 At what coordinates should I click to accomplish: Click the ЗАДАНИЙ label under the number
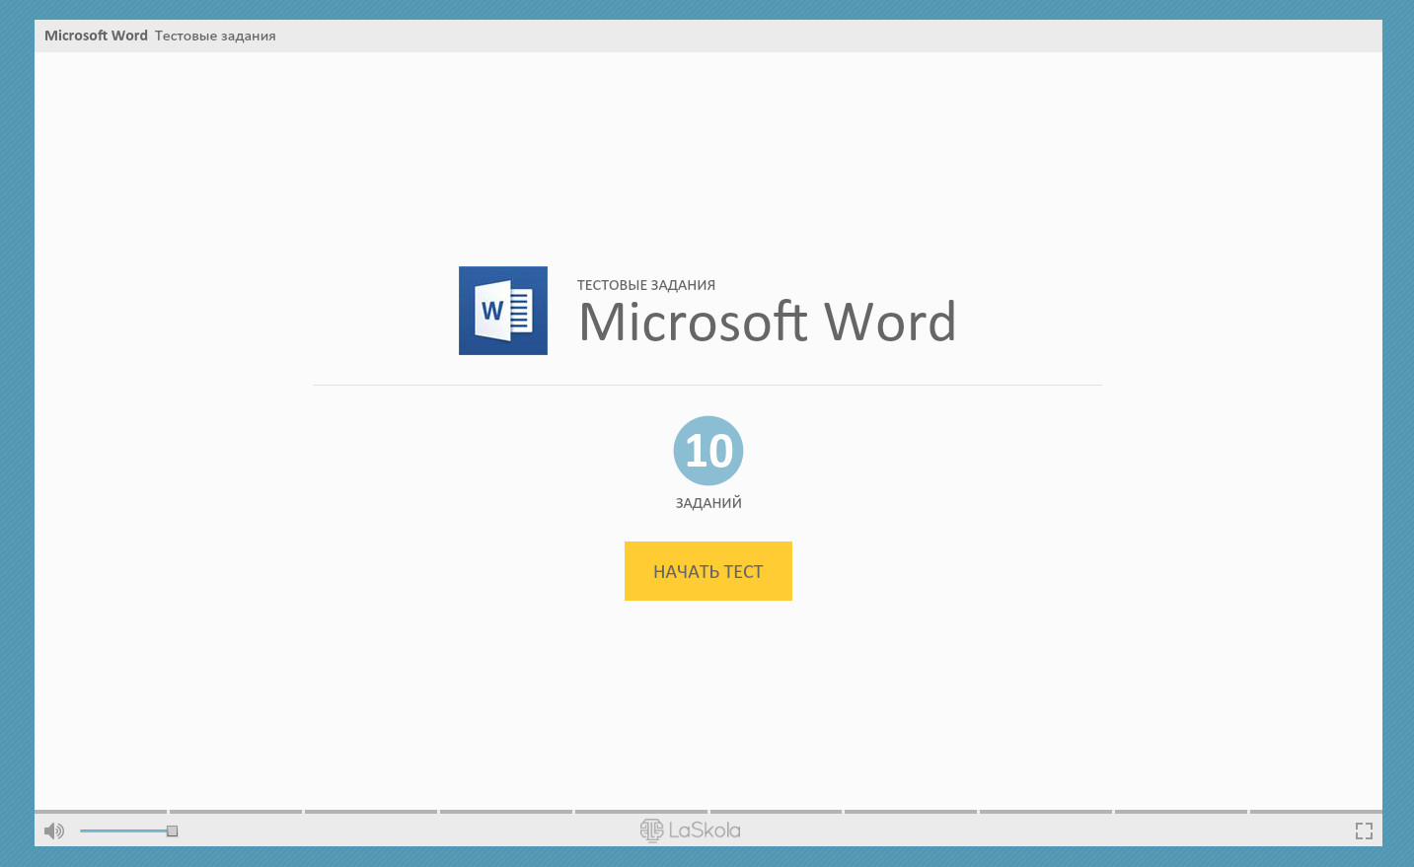[707, 503]
